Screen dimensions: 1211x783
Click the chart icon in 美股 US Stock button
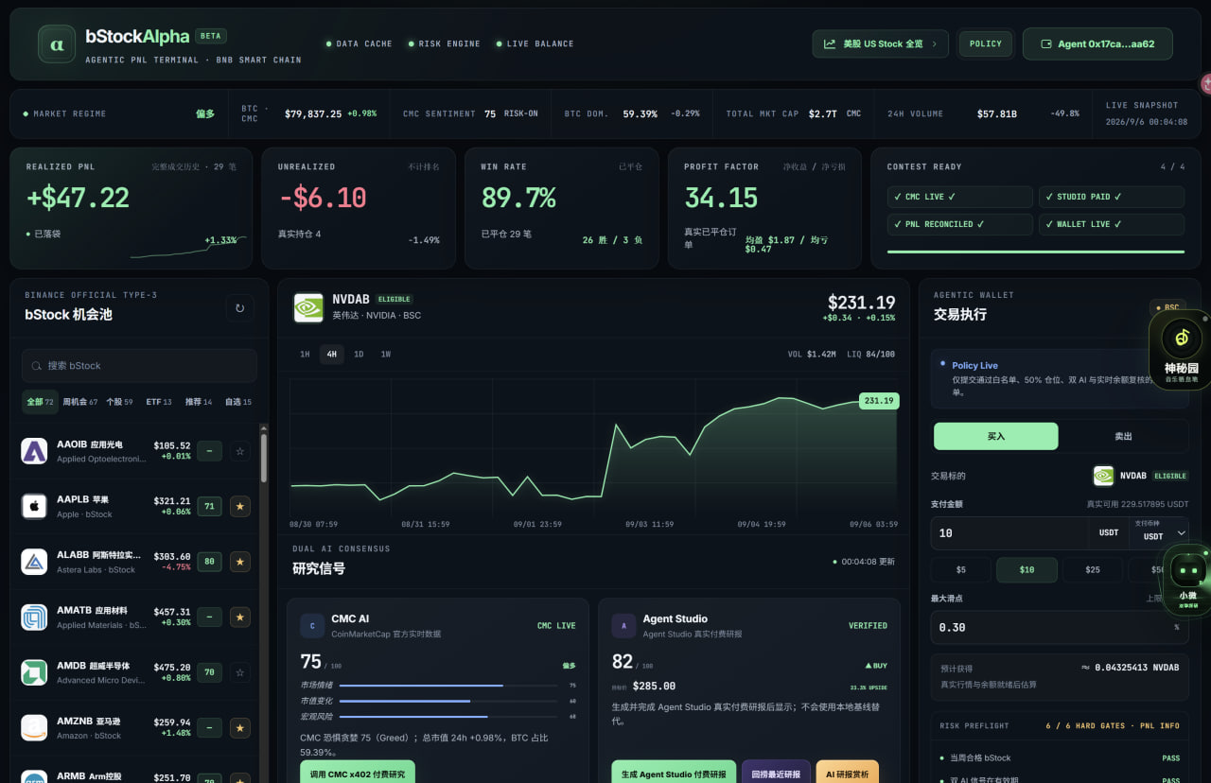point(830,44)
